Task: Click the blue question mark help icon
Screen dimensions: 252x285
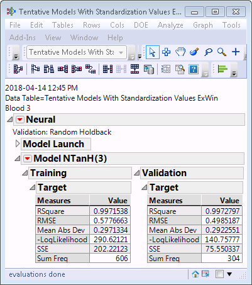Action: [x=194, y=69]
